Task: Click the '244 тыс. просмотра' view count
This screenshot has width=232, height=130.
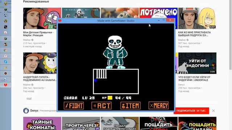Action: [33, 88]
